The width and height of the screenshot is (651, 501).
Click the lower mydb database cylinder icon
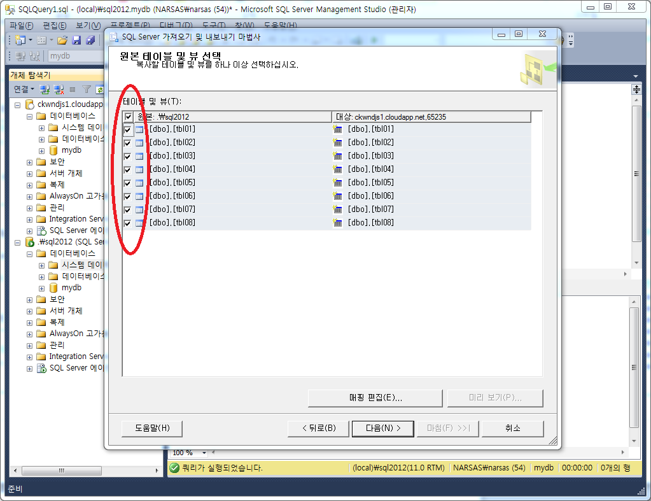point(53,288)
